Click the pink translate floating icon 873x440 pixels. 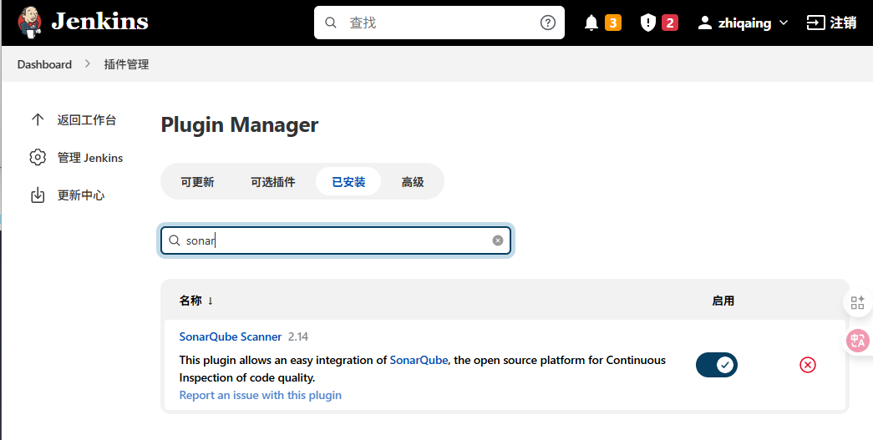[858, 341]
